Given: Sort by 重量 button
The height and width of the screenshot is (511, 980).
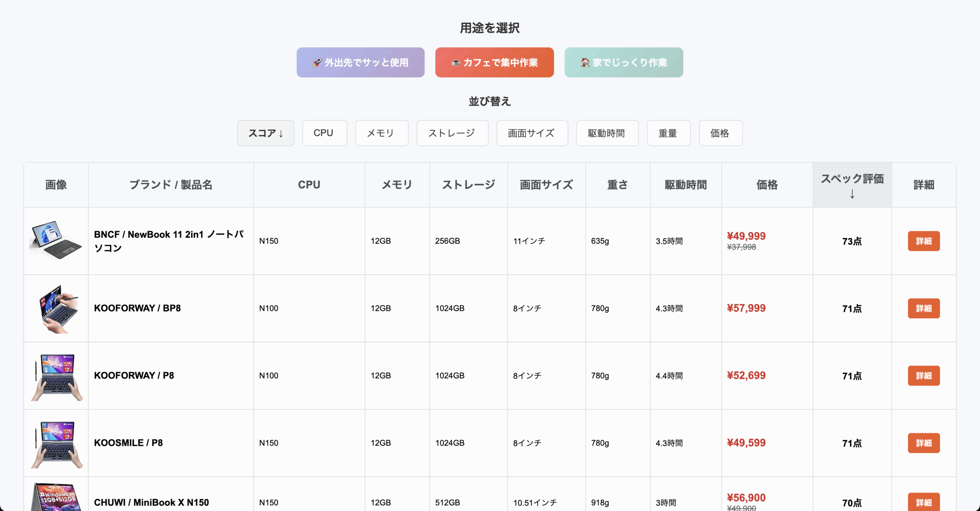Looking at the screenshot, I should coord(668,133).
